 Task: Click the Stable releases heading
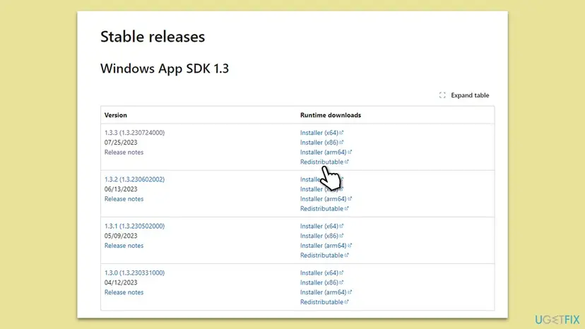153,37
